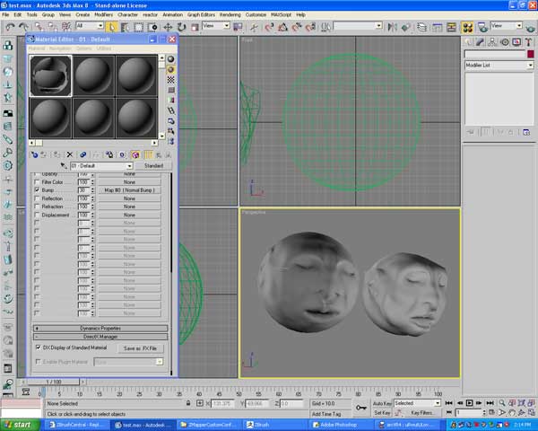Click the time slider 1 / 100 handle
The image size is (538, 431).
coord(54,382)
